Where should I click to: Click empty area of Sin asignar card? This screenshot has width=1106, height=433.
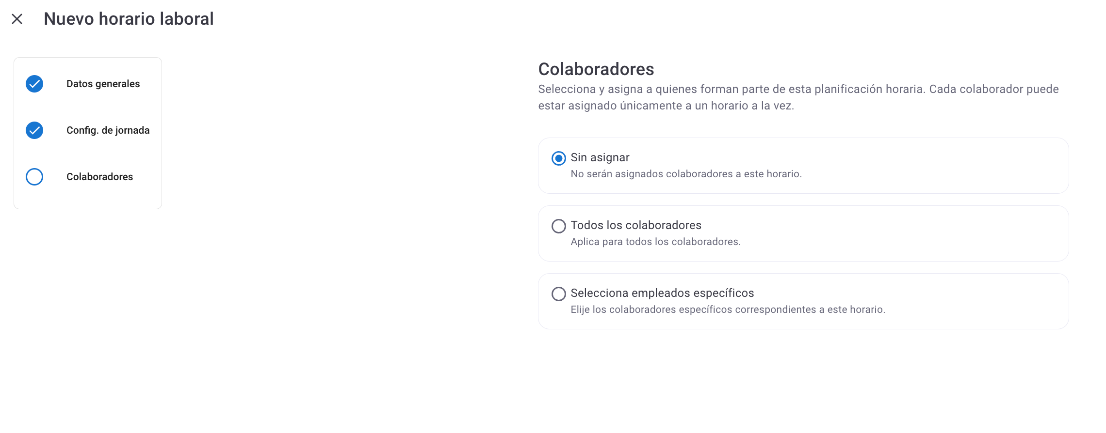(936, 166)
